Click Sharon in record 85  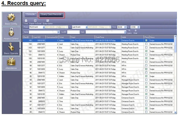62,112
